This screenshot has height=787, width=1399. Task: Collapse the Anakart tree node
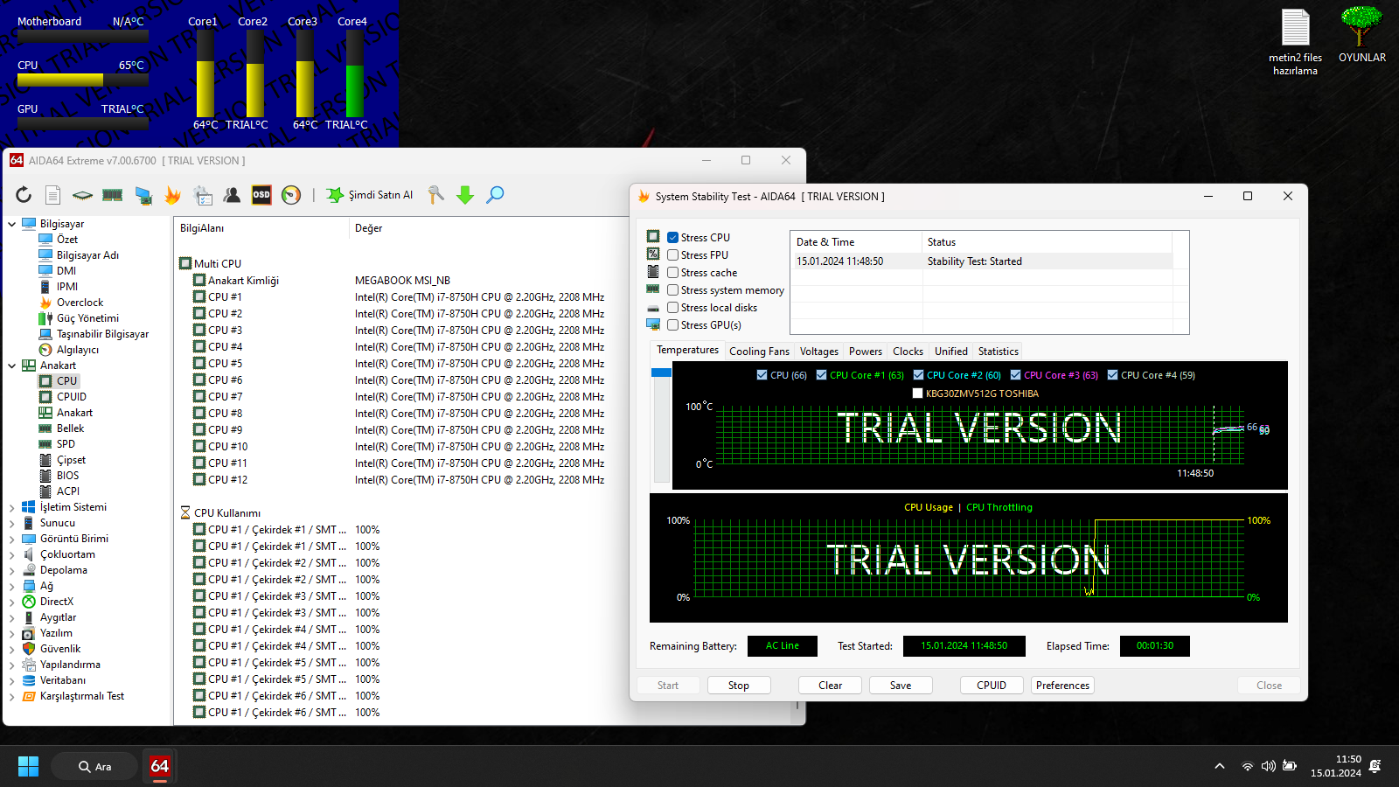[12, 366]
